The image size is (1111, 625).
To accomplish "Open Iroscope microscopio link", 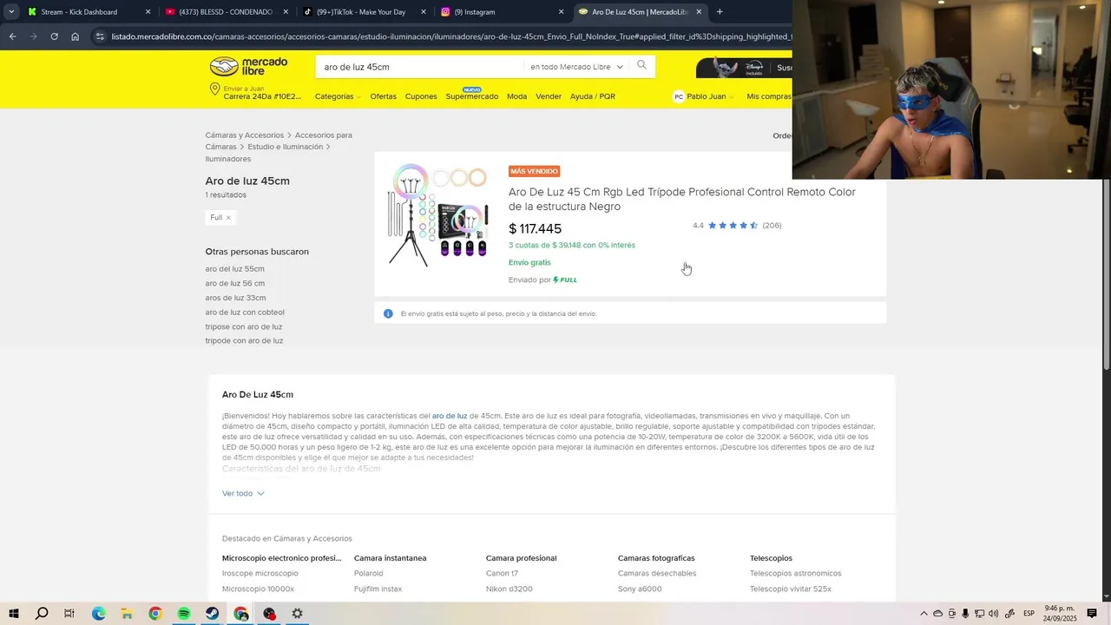I will [260, 574].
